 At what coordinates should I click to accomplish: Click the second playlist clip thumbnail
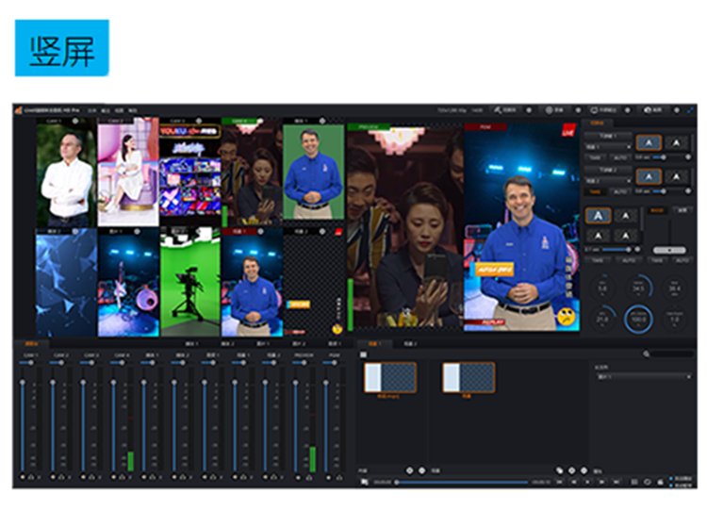(469, 378)
